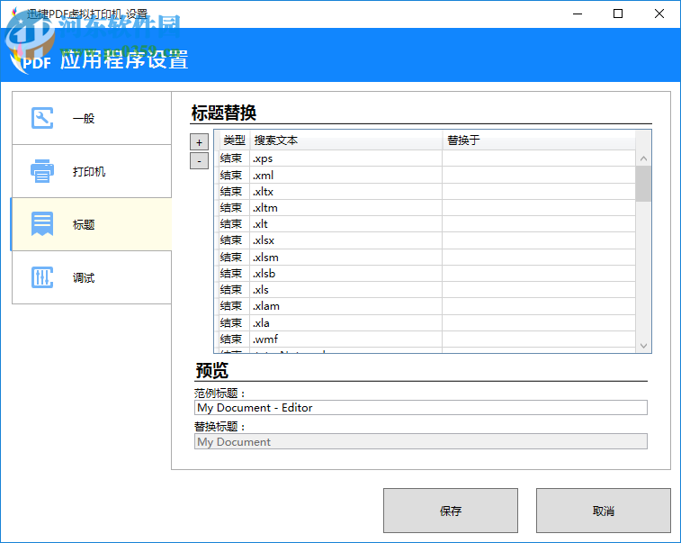Click the 替换标题 result field
The width and height of the screenshot is (681, 543).
(421, 442)
